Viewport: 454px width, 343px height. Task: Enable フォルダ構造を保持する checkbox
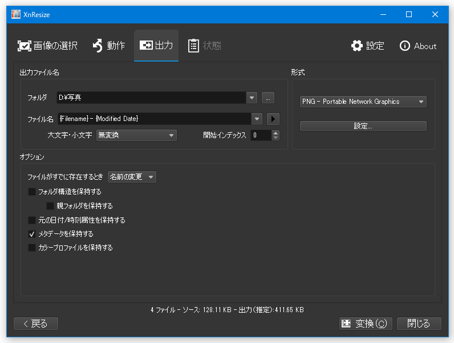point(32,192)
